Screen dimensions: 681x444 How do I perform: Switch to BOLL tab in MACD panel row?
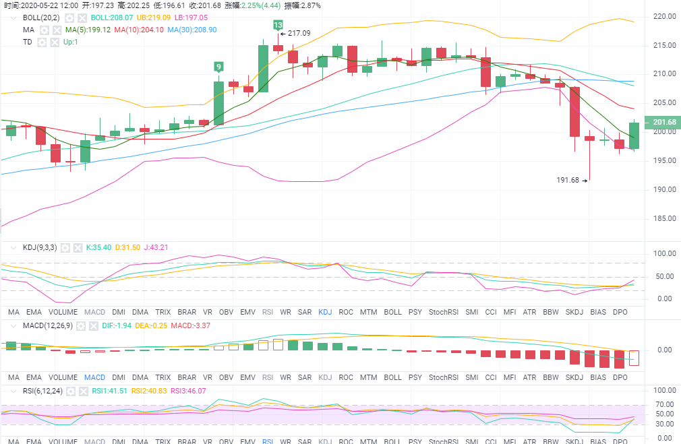[x=392, y=377]
